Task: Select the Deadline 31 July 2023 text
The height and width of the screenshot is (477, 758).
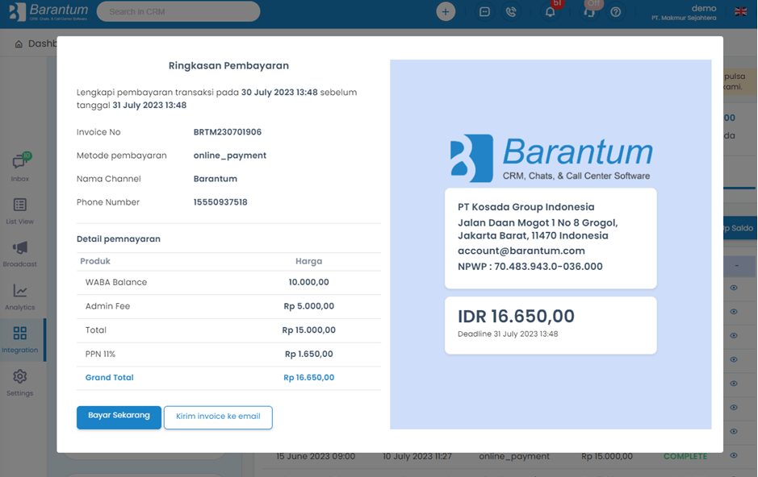Action: 508,334
